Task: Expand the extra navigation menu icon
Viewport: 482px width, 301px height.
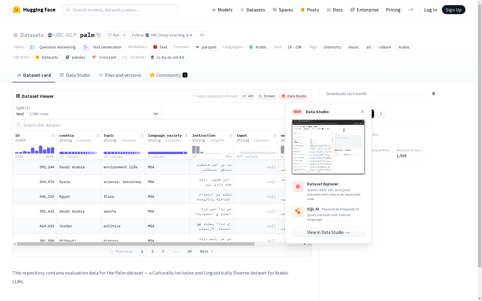Action: point(411,10)
